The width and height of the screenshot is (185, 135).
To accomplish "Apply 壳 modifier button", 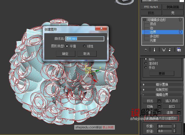I will (173, 13).
